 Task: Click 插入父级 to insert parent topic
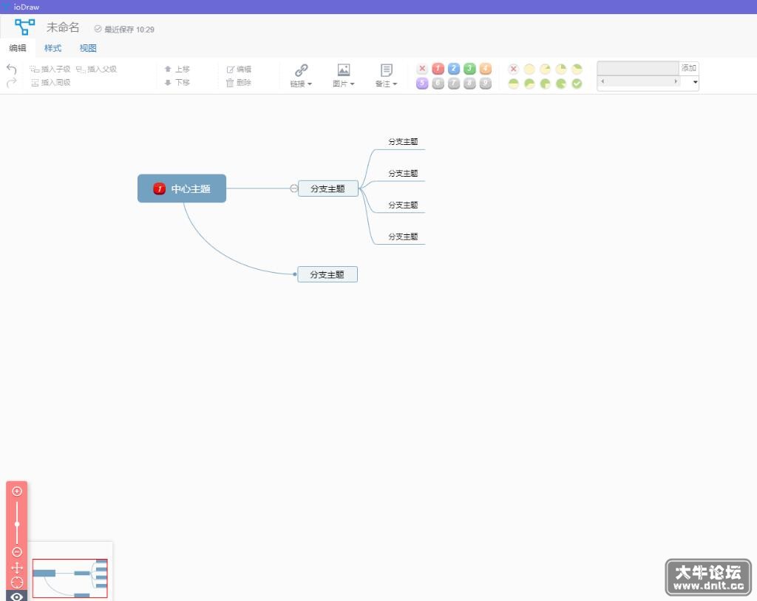(x=97, y=69)
